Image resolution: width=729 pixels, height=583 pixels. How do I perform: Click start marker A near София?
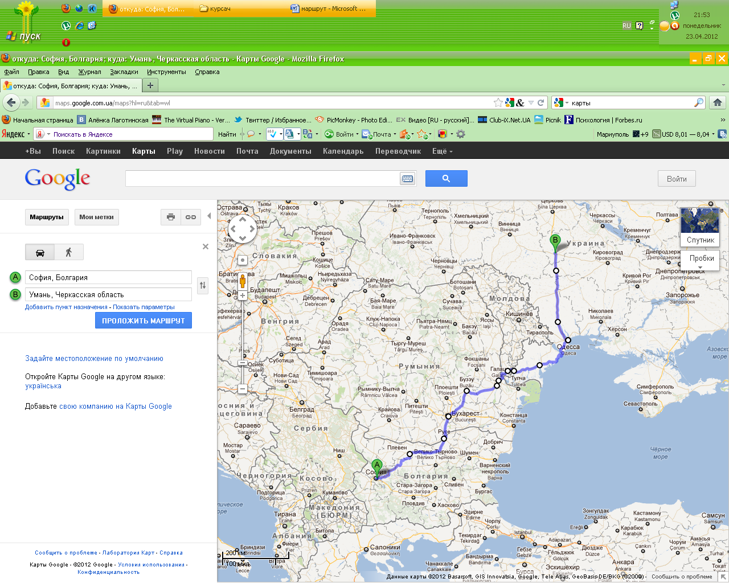(x=376, y=467)
